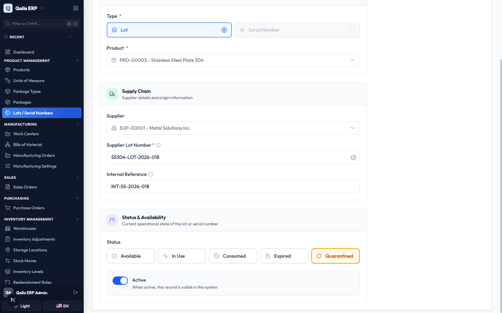This screenshot has width=502, height=313.
Task: Set status to Consumed
Action: 233,256
